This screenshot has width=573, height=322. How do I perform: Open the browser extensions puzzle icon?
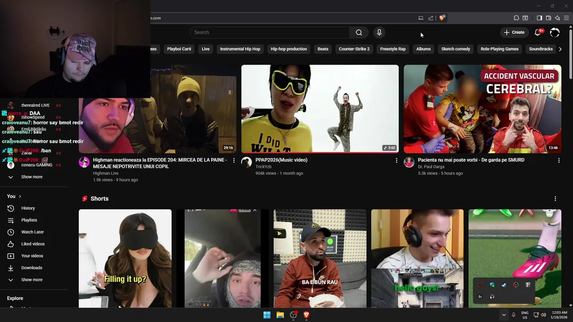tap(516, 18)
